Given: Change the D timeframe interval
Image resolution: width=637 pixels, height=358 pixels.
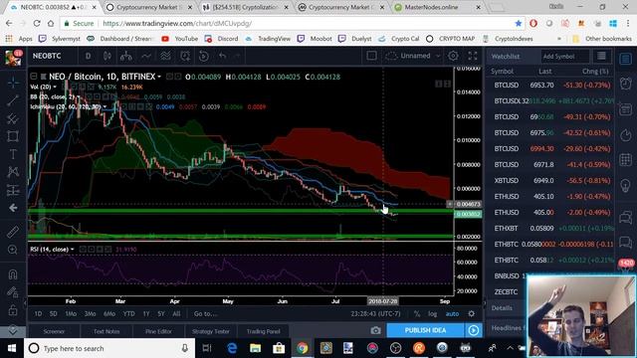Looking at the screenshot, I should click(89, 56).
